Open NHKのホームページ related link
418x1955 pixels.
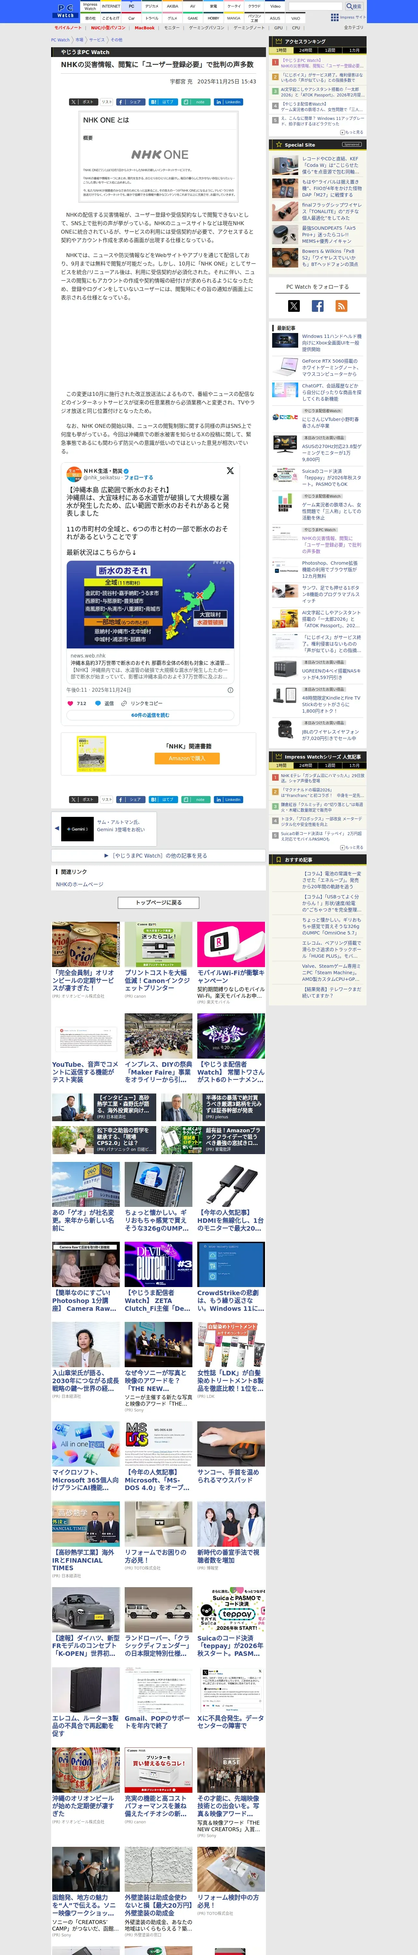[80, 884]
